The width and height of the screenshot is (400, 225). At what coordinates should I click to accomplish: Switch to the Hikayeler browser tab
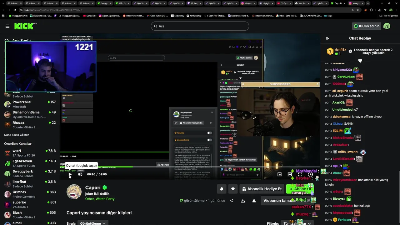pyautogui.click(x=248, y=3)
